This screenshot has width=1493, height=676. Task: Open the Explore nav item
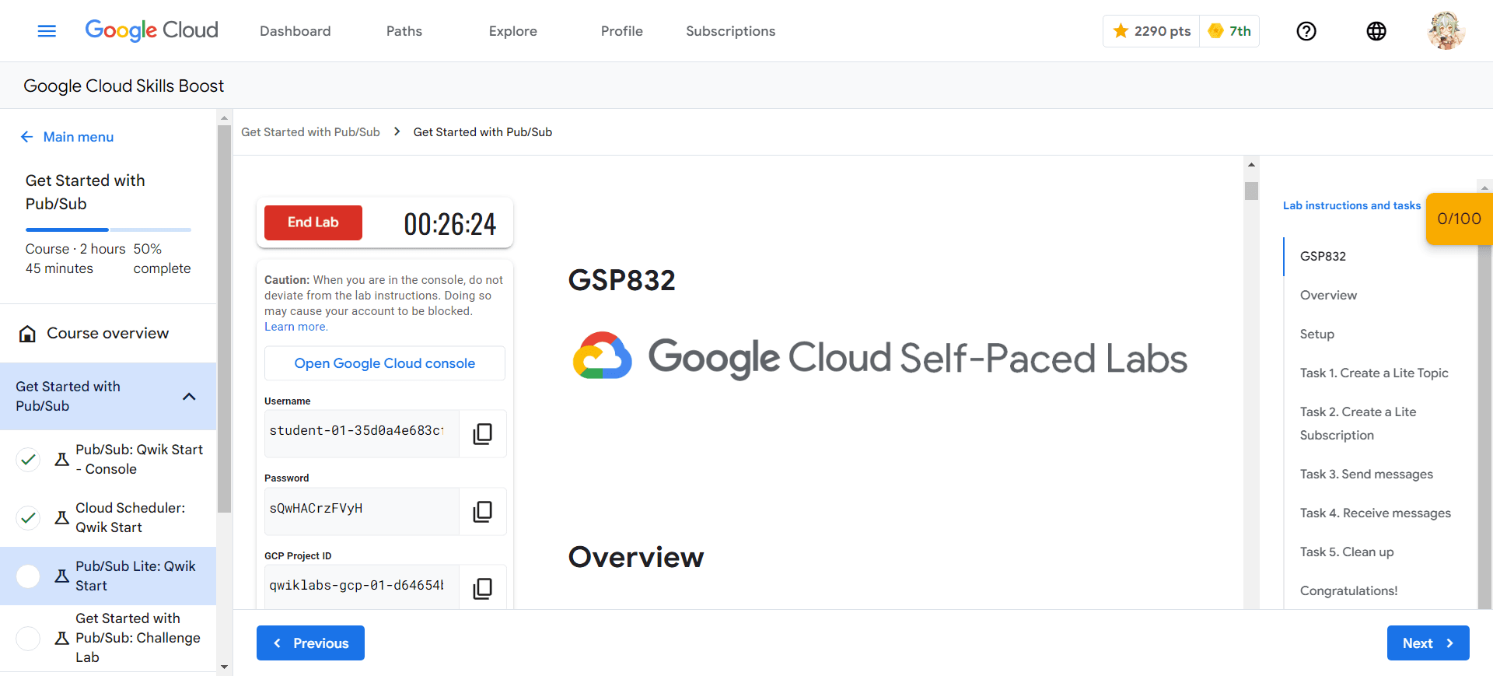513,31
